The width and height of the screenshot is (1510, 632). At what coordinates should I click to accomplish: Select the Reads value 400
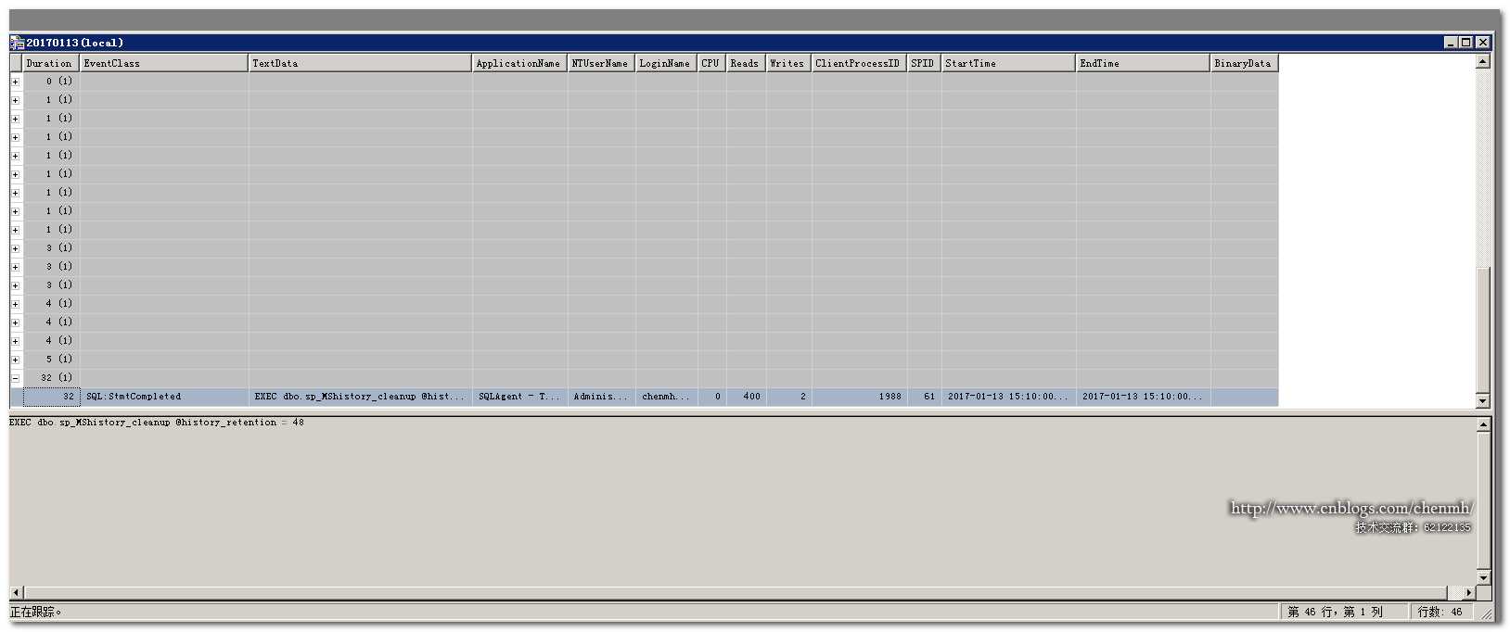tap(746, 397)
